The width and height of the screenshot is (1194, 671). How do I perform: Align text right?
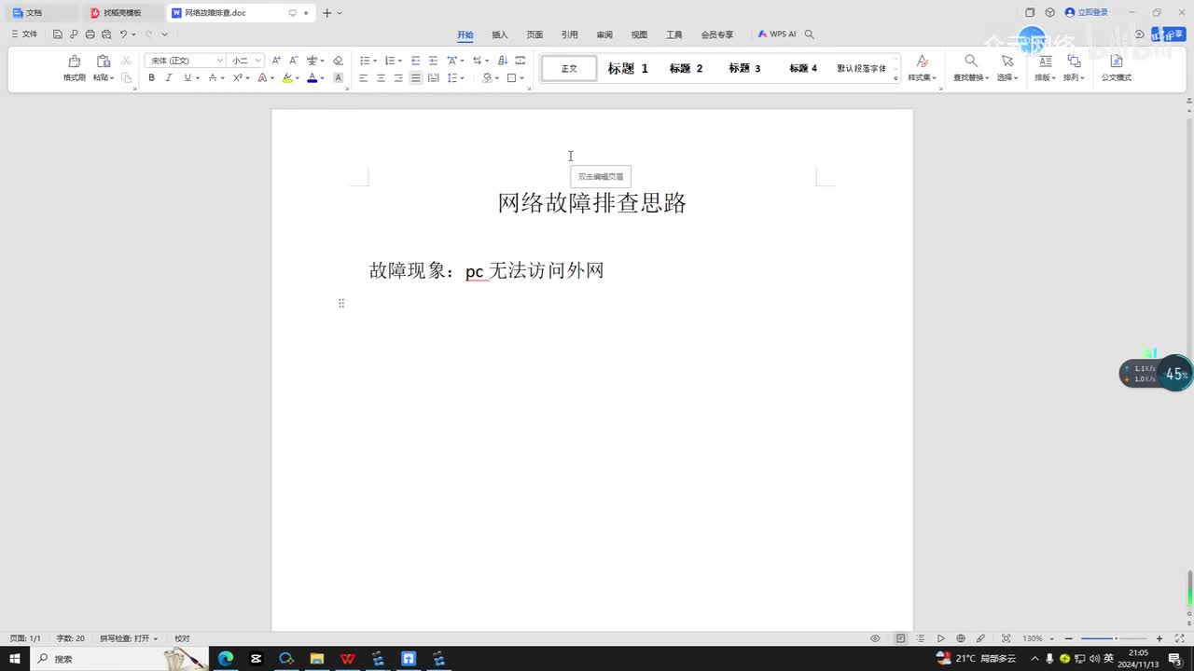point(398,78)
